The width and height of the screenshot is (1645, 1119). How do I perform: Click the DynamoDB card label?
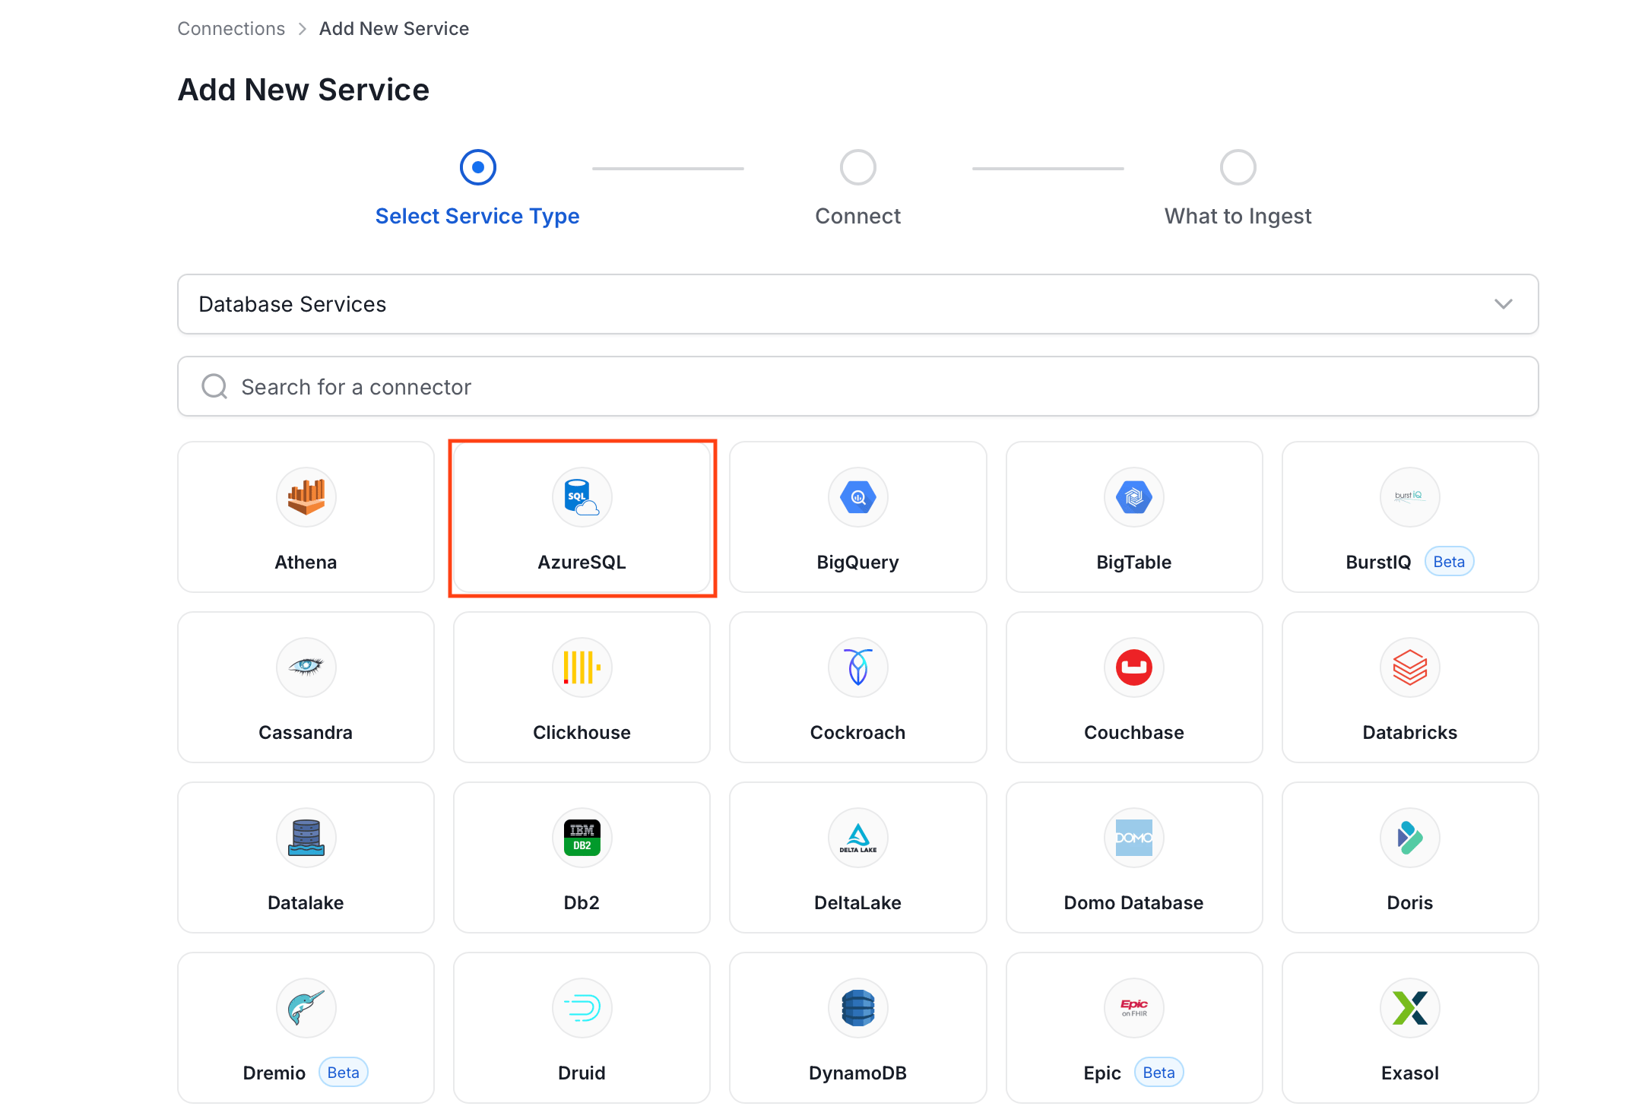(857, 1073)
